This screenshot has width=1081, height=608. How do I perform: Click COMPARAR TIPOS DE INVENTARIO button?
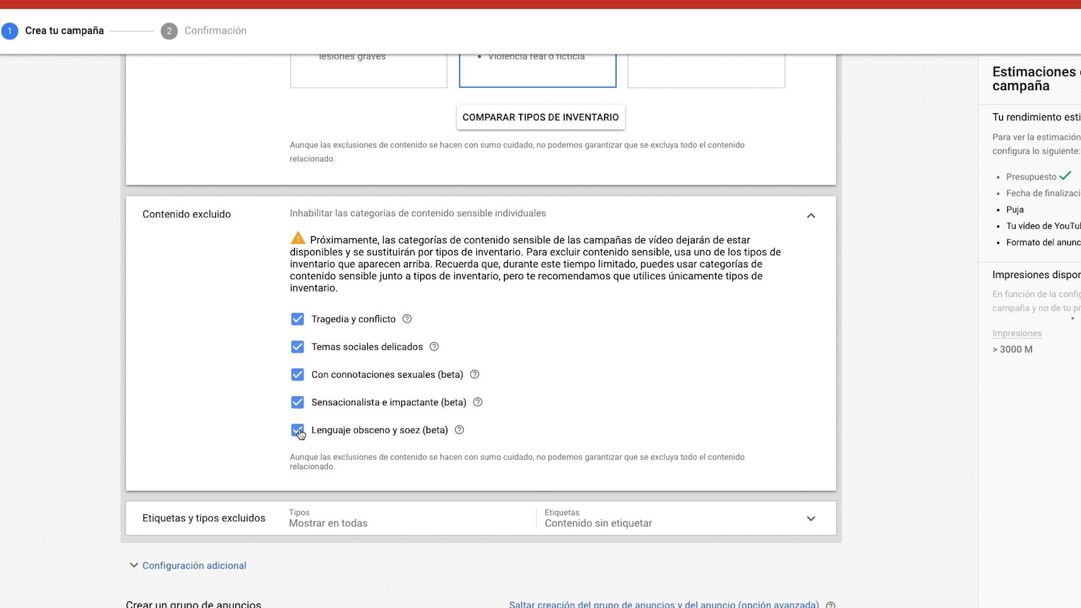click(540, 117)
